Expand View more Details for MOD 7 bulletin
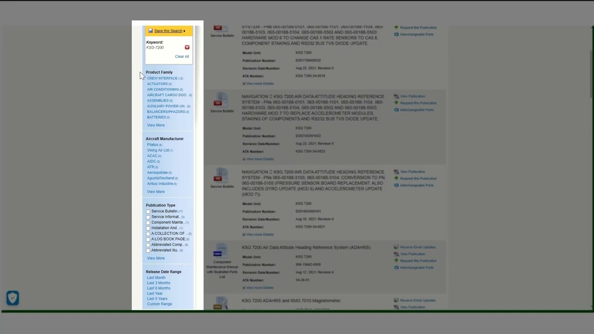 (x=258, y=159)
